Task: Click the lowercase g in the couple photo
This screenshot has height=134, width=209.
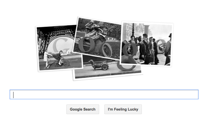Action: tap(130, 52)
